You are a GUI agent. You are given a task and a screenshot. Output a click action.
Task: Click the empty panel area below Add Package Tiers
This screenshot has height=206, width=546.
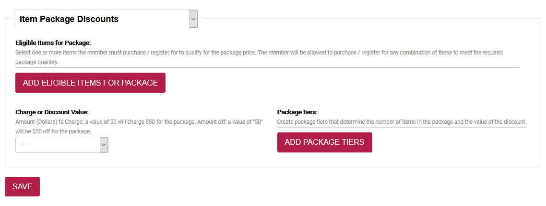point(408,160)
